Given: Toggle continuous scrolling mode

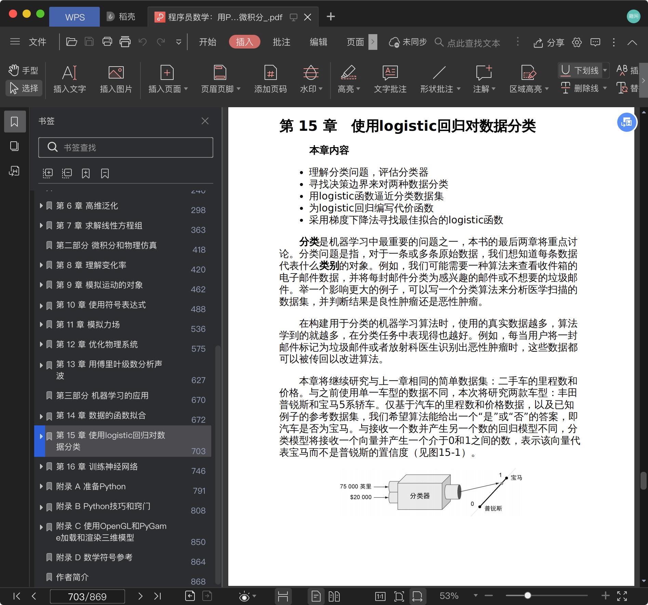Looking at the screenshot, I should coord(283,596).
